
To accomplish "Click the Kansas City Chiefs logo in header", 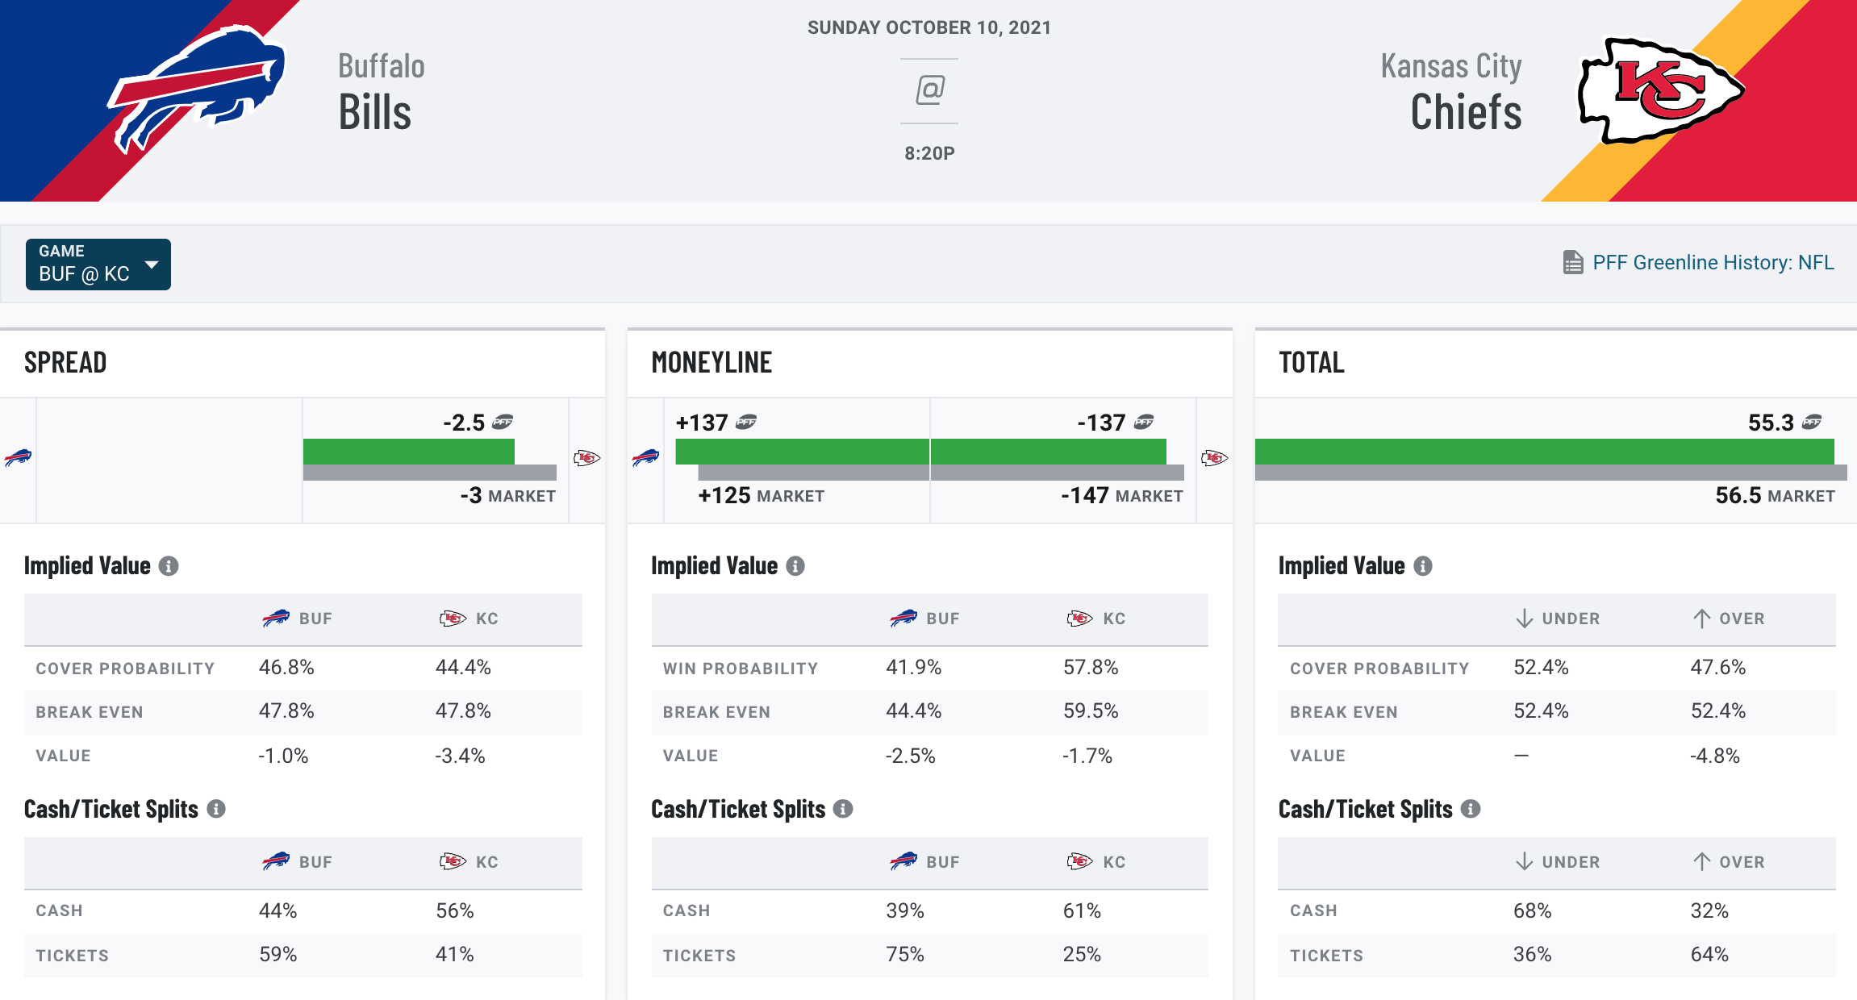I will 1662,91.
